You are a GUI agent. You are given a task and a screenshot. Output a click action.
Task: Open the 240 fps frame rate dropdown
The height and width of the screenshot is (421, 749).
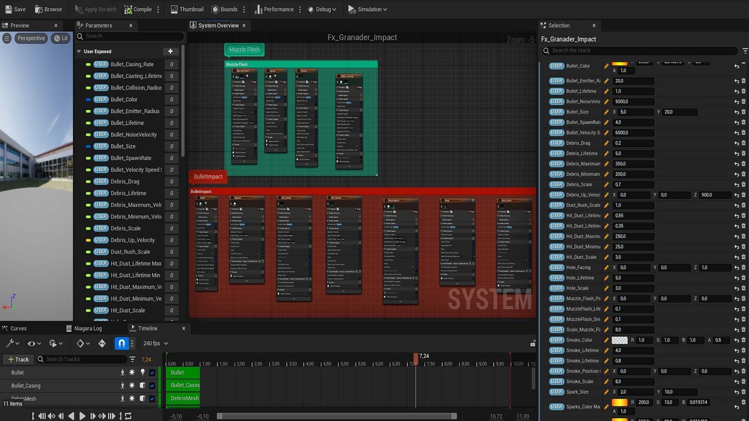[x=156, y=343]
